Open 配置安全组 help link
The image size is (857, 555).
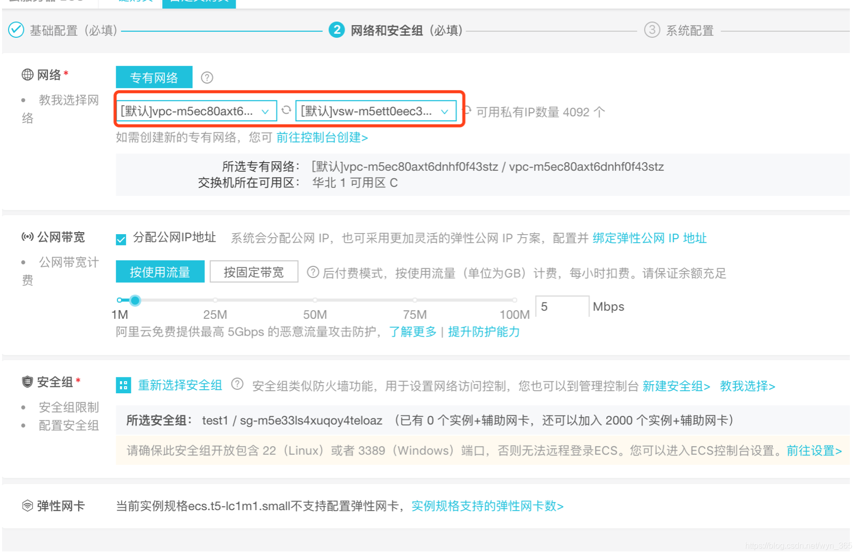69,425
